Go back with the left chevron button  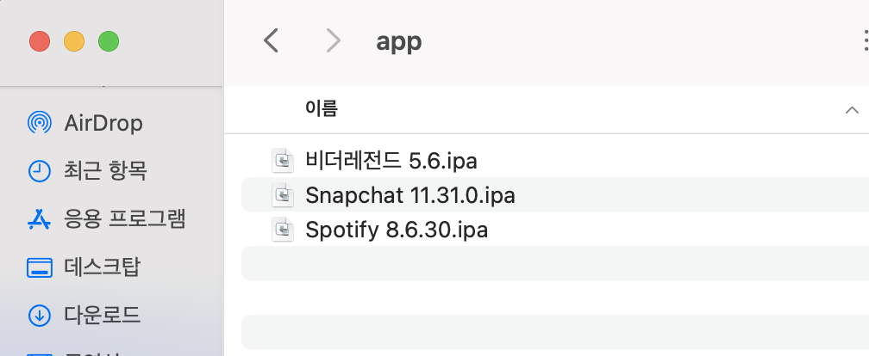(271, 41)
